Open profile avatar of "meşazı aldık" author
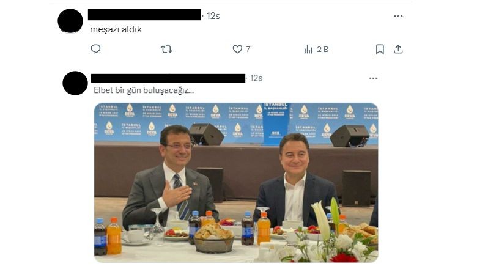This screenshot has width=477, height=269. tap(70, 21)
